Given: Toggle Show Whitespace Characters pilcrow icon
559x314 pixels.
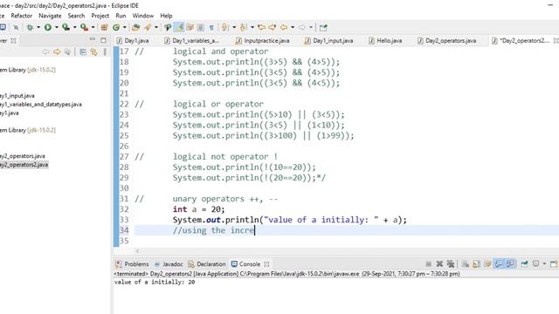Looking at the screenshot, I should coord(211,27).
